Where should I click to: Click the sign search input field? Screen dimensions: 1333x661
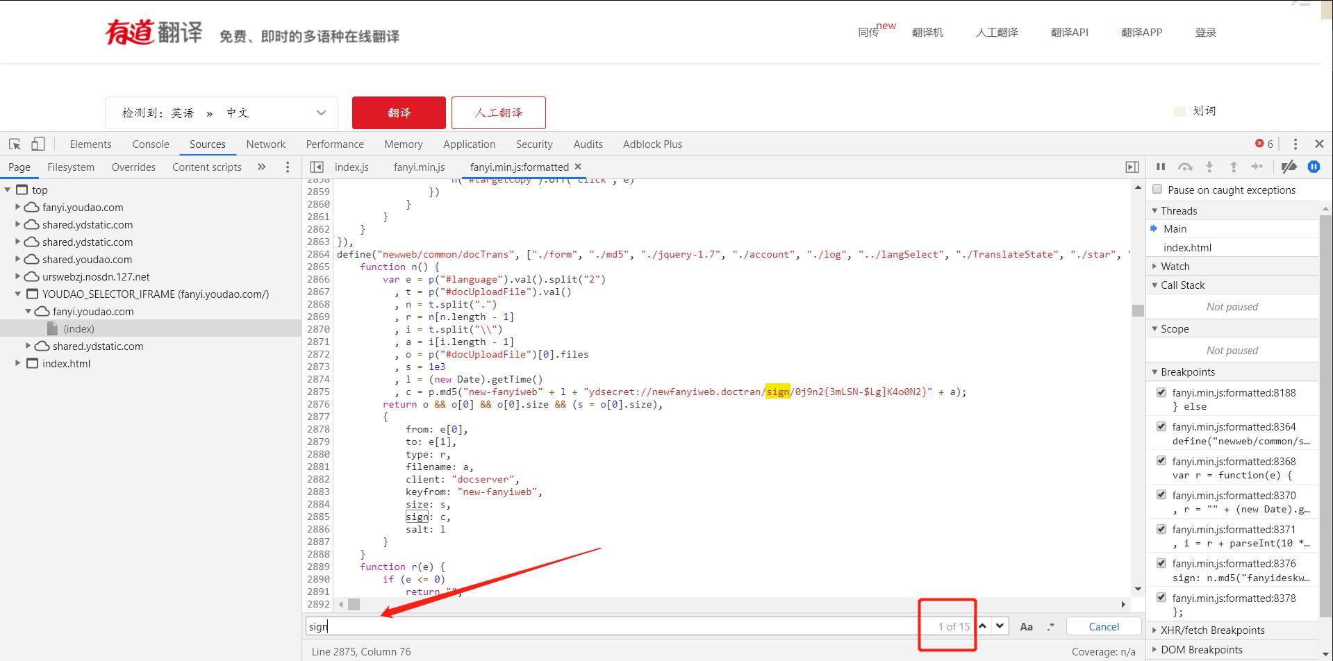[611, 626]
